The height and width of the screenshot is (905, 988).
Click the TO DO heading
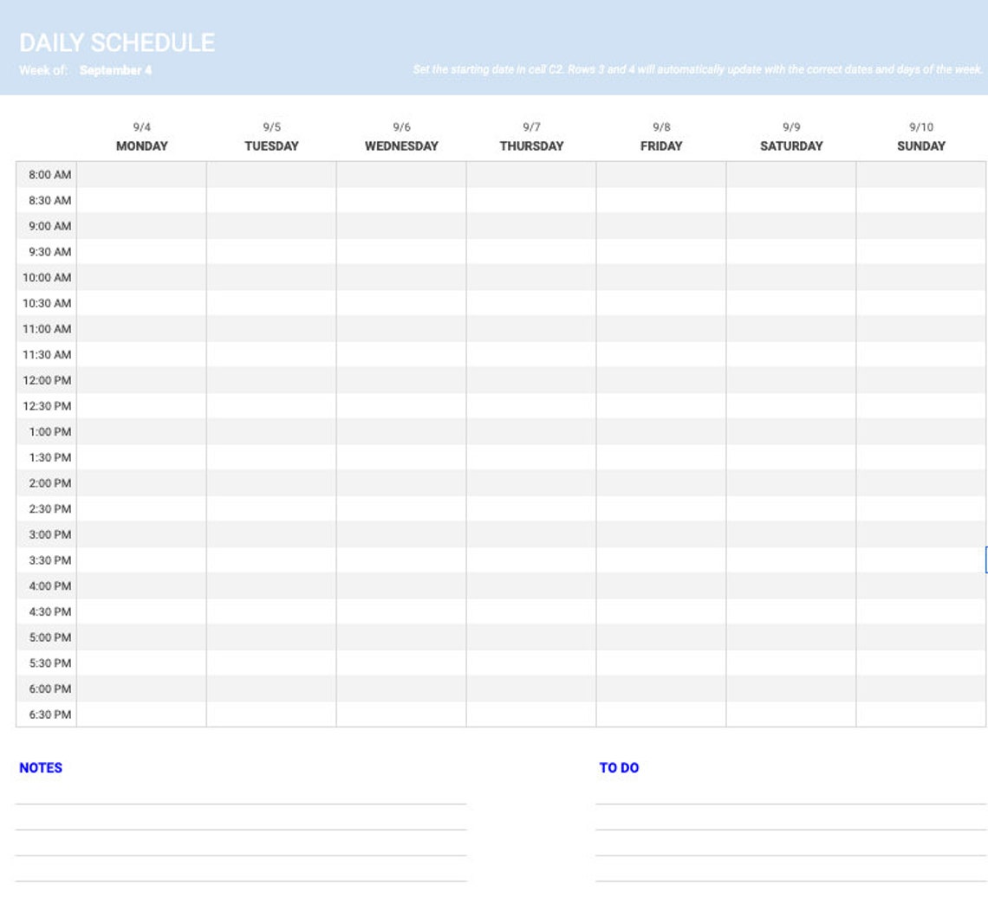tap(619, 766)
